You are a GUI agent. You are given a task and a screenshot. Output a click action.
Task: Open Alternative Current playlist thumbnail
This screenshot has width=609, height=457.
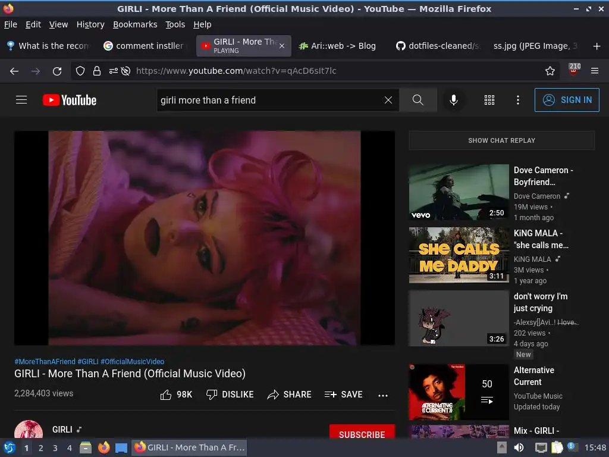pos(459,392)
